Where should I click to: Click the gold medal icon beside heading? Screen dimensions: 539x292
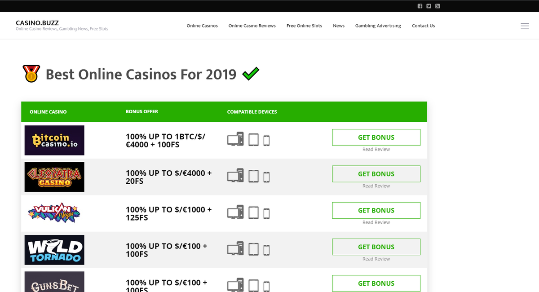31,74
